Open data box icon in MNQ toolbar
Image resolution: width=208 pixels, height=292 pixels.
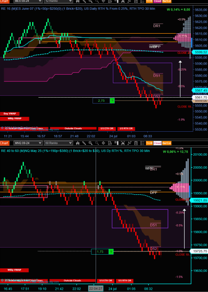[x=110, y=143]
